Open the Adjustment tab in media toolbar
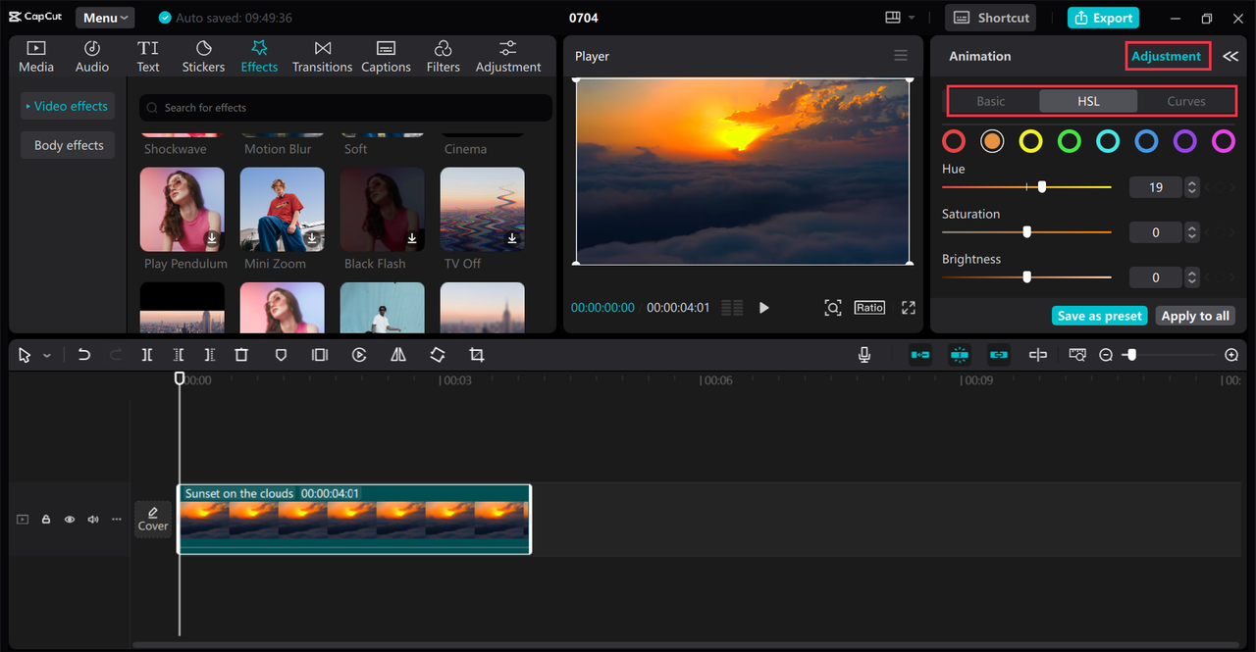The image size is (1256, 652). coord(508,57)
